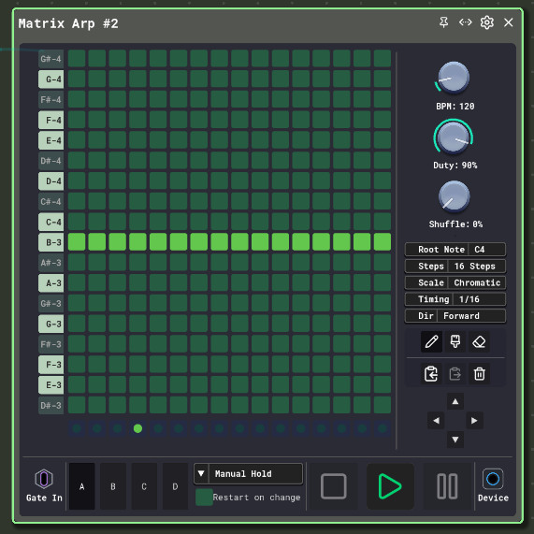Click the G-4 note key
Screen dimensions: 534x534
click(51, 79)
